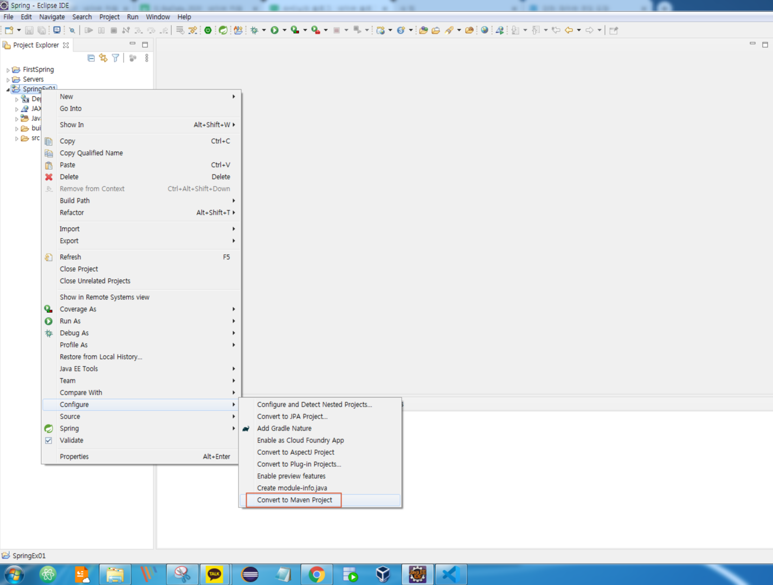The width and height of the screenshot is (773, 585).
Task: Click the Debug bug toolbar icon
Action: click(x=254, y=30)
